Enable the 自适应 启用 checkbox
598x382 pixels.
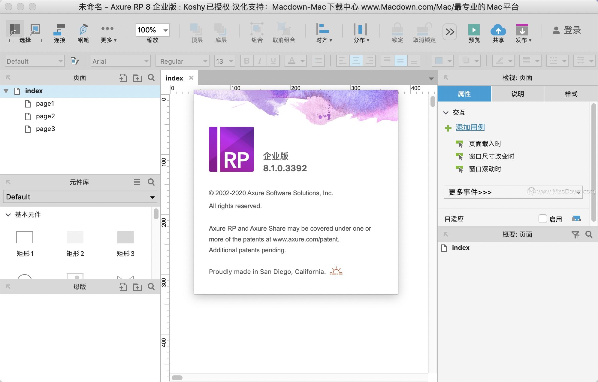[x=543, y=219]
